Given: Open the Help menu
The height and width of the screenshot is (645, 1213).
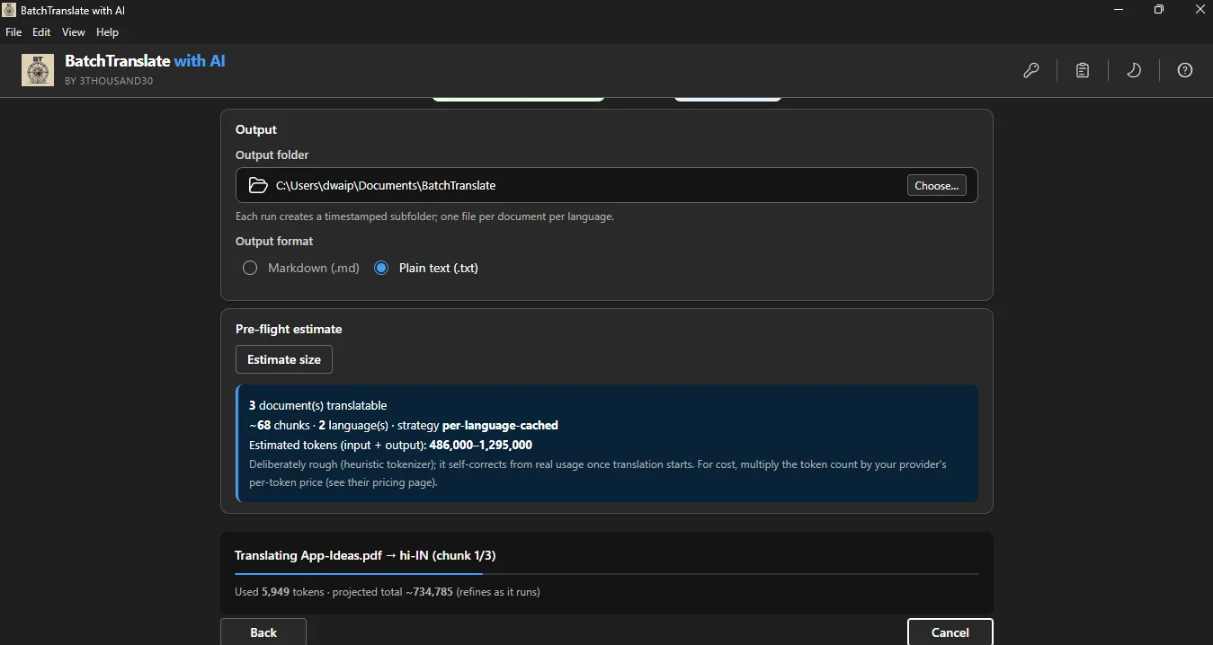Looking at the screenshot, I should tap(107, 32).
